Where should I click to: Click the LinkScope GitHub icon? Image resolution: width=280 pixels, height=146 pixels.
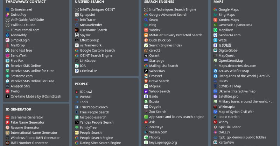tap(77, 61)
